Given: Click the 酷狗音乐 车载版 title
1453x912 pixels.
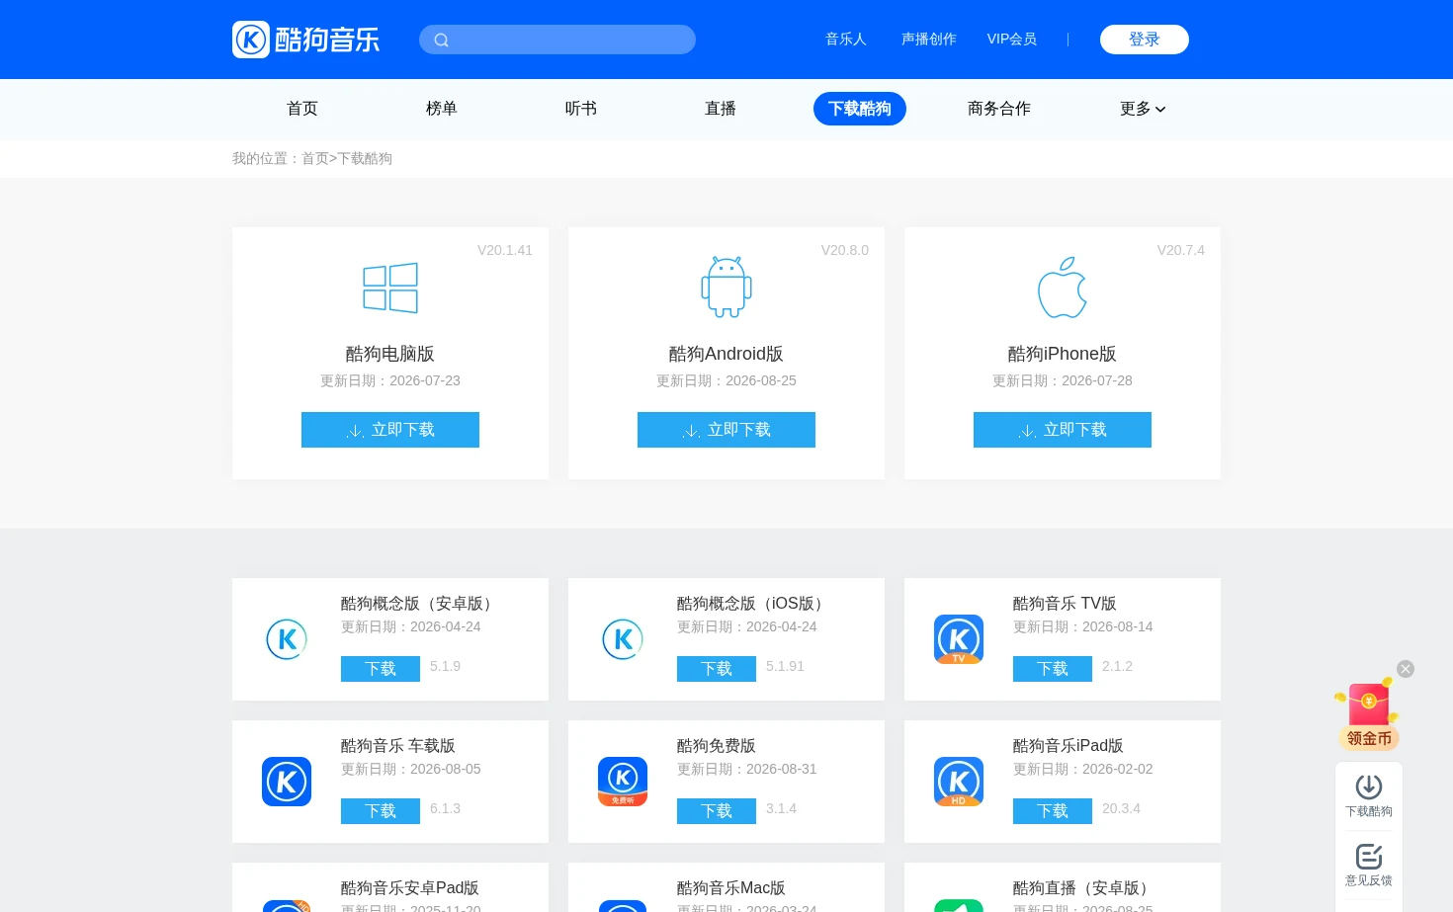Looking at the screenshot, I should click(398, 746).
